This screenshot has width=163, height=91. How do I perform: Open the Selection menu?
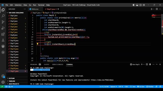click(18, 5)
